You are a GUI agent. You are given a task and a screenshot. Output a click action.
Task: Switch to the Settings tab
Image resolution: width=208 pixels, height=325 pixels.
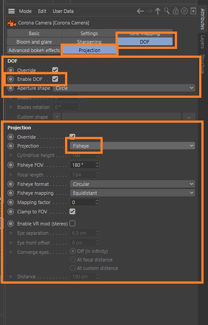tap(89, 33)
